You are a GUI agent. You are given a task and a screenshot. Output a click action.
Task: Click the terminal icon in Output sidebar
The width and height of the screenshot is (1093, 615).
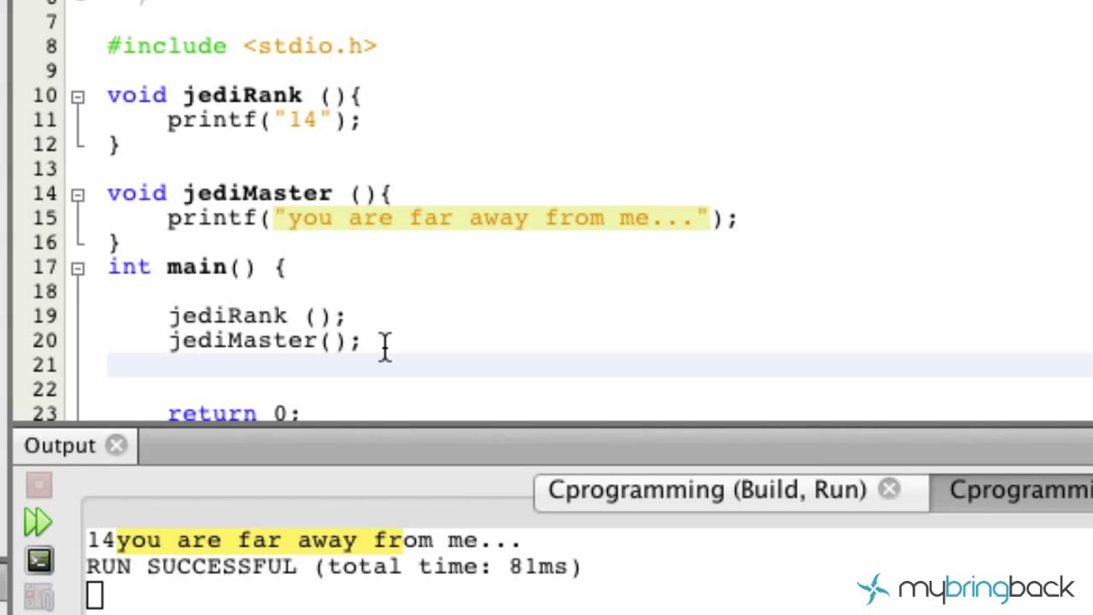pyautogui.click(x=38, y=560)
